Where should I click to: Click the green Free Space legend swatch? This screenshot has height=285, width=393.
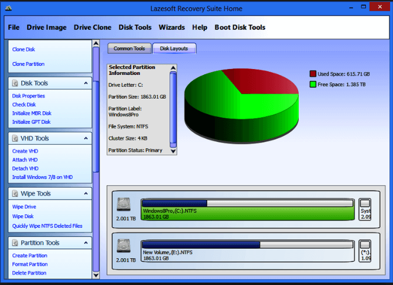coord(313,84)
